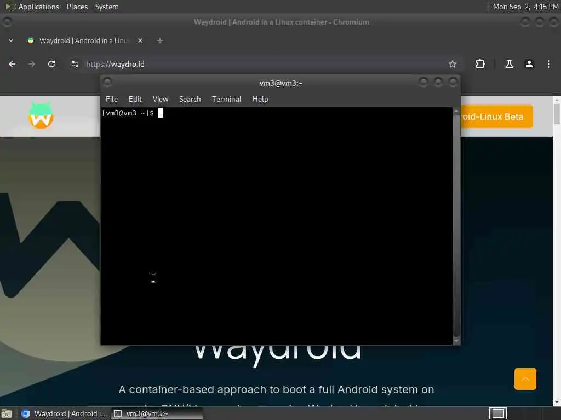Open site information icon beside URL
Screen dimensions: 561x420
tap(75, 64)
